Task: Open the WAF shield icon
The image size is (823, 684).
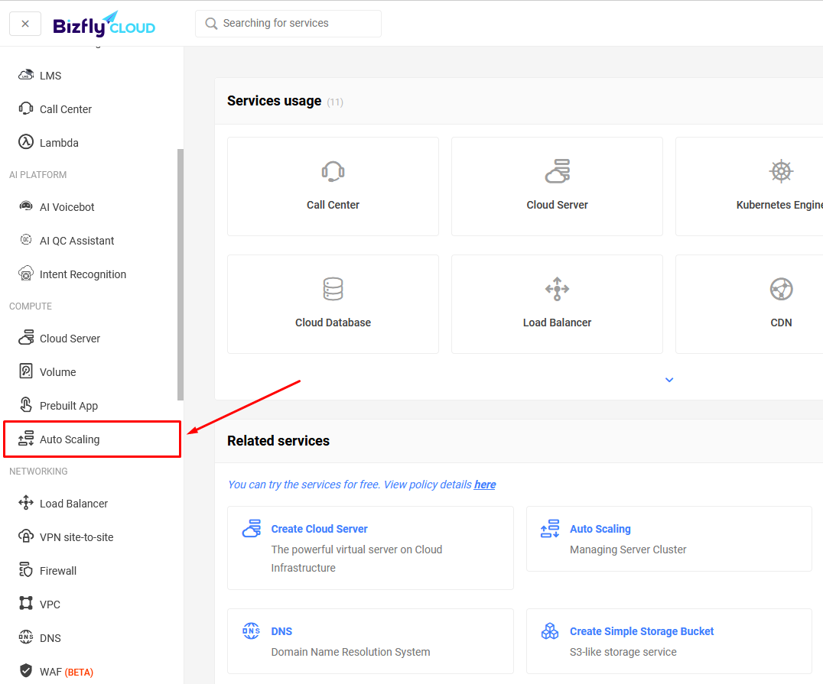Action: point(26,670)
